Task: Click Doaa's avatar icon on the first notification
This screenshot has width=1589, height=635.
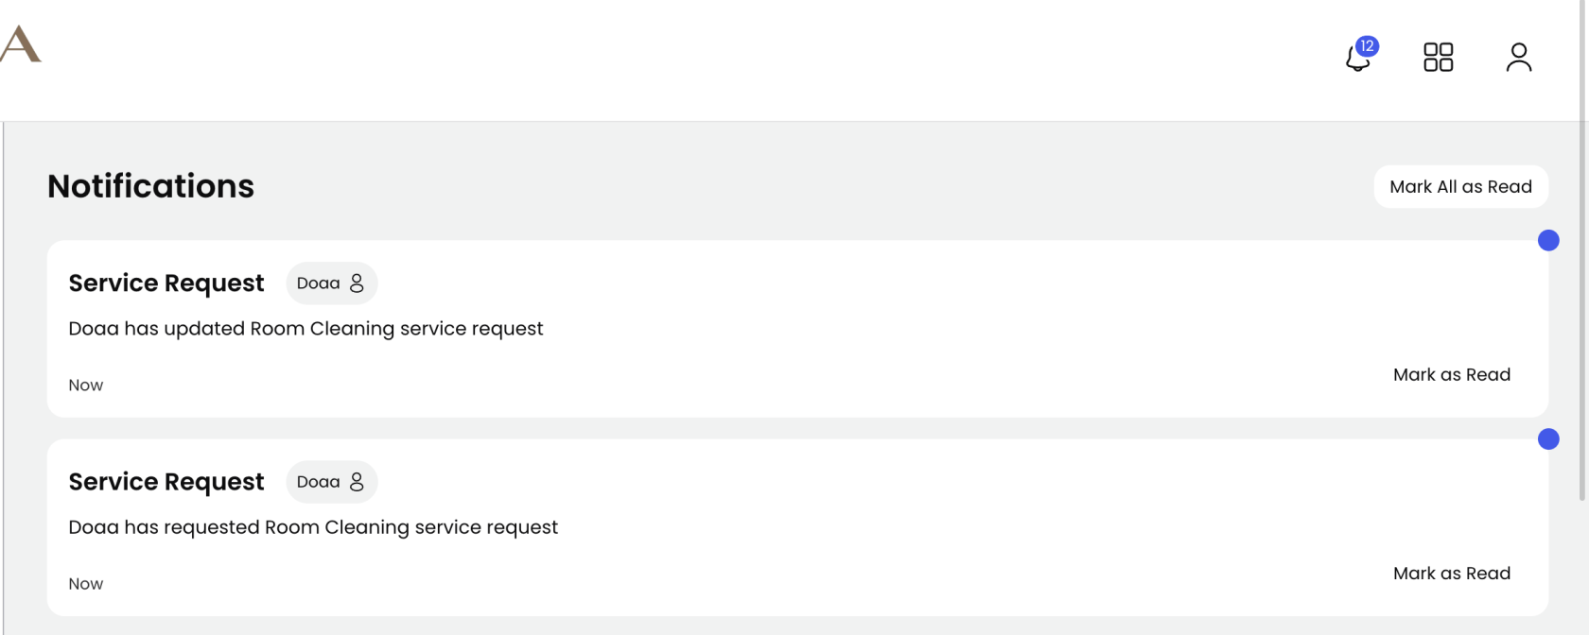Action: click(x=357, y=282)
